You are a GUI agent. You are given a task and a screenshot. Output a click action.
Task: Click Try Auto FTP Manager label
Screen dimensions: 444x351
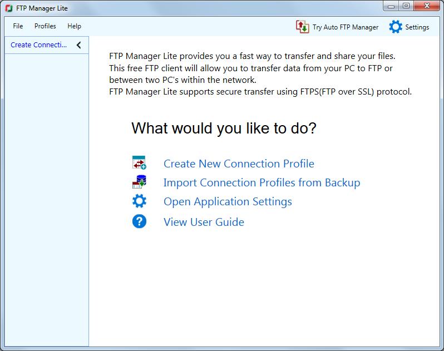point(346,27)
